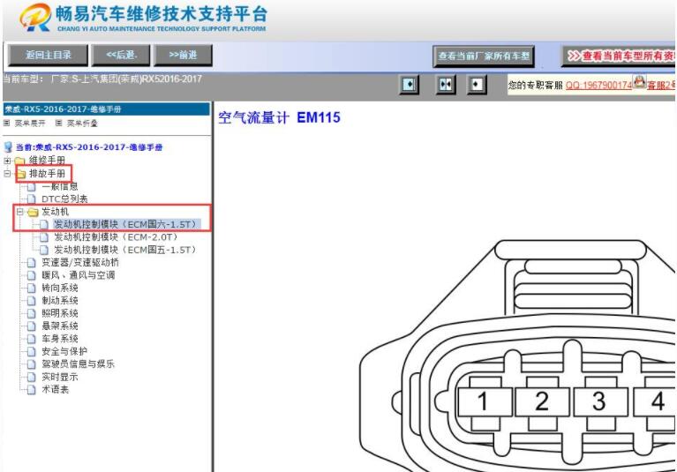Open the 客服2 link
Screen dimensions: 677x472
click(660, 86)
